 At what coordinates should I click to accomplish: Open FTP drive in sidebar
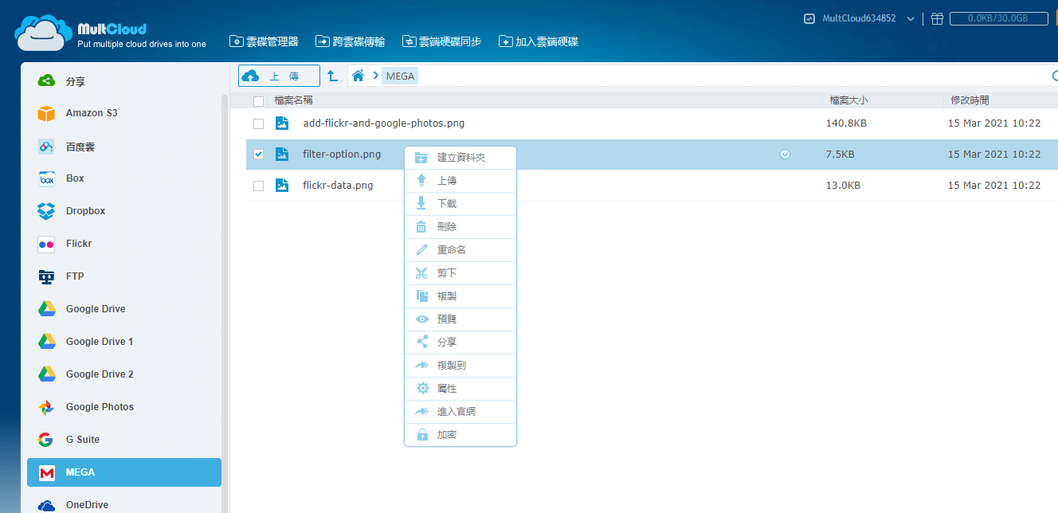[x=124, y=276]
